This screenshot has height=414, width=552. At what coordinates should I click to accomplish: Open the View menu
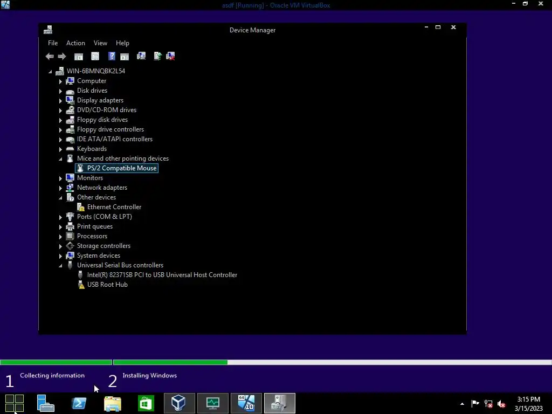point(100,43)
